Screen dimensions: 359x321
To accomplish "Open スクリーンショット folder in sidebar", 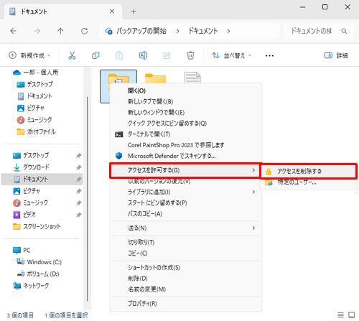I will pos(37,226).
